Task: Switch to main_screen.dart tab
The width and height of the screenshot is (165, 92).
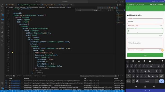Action: point(48,5)
